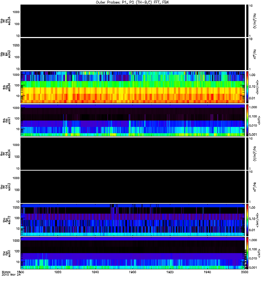Click the rainbow color bar beside thb fbk edc34
The width and height of the screenshot is (265, 282).
247,87
